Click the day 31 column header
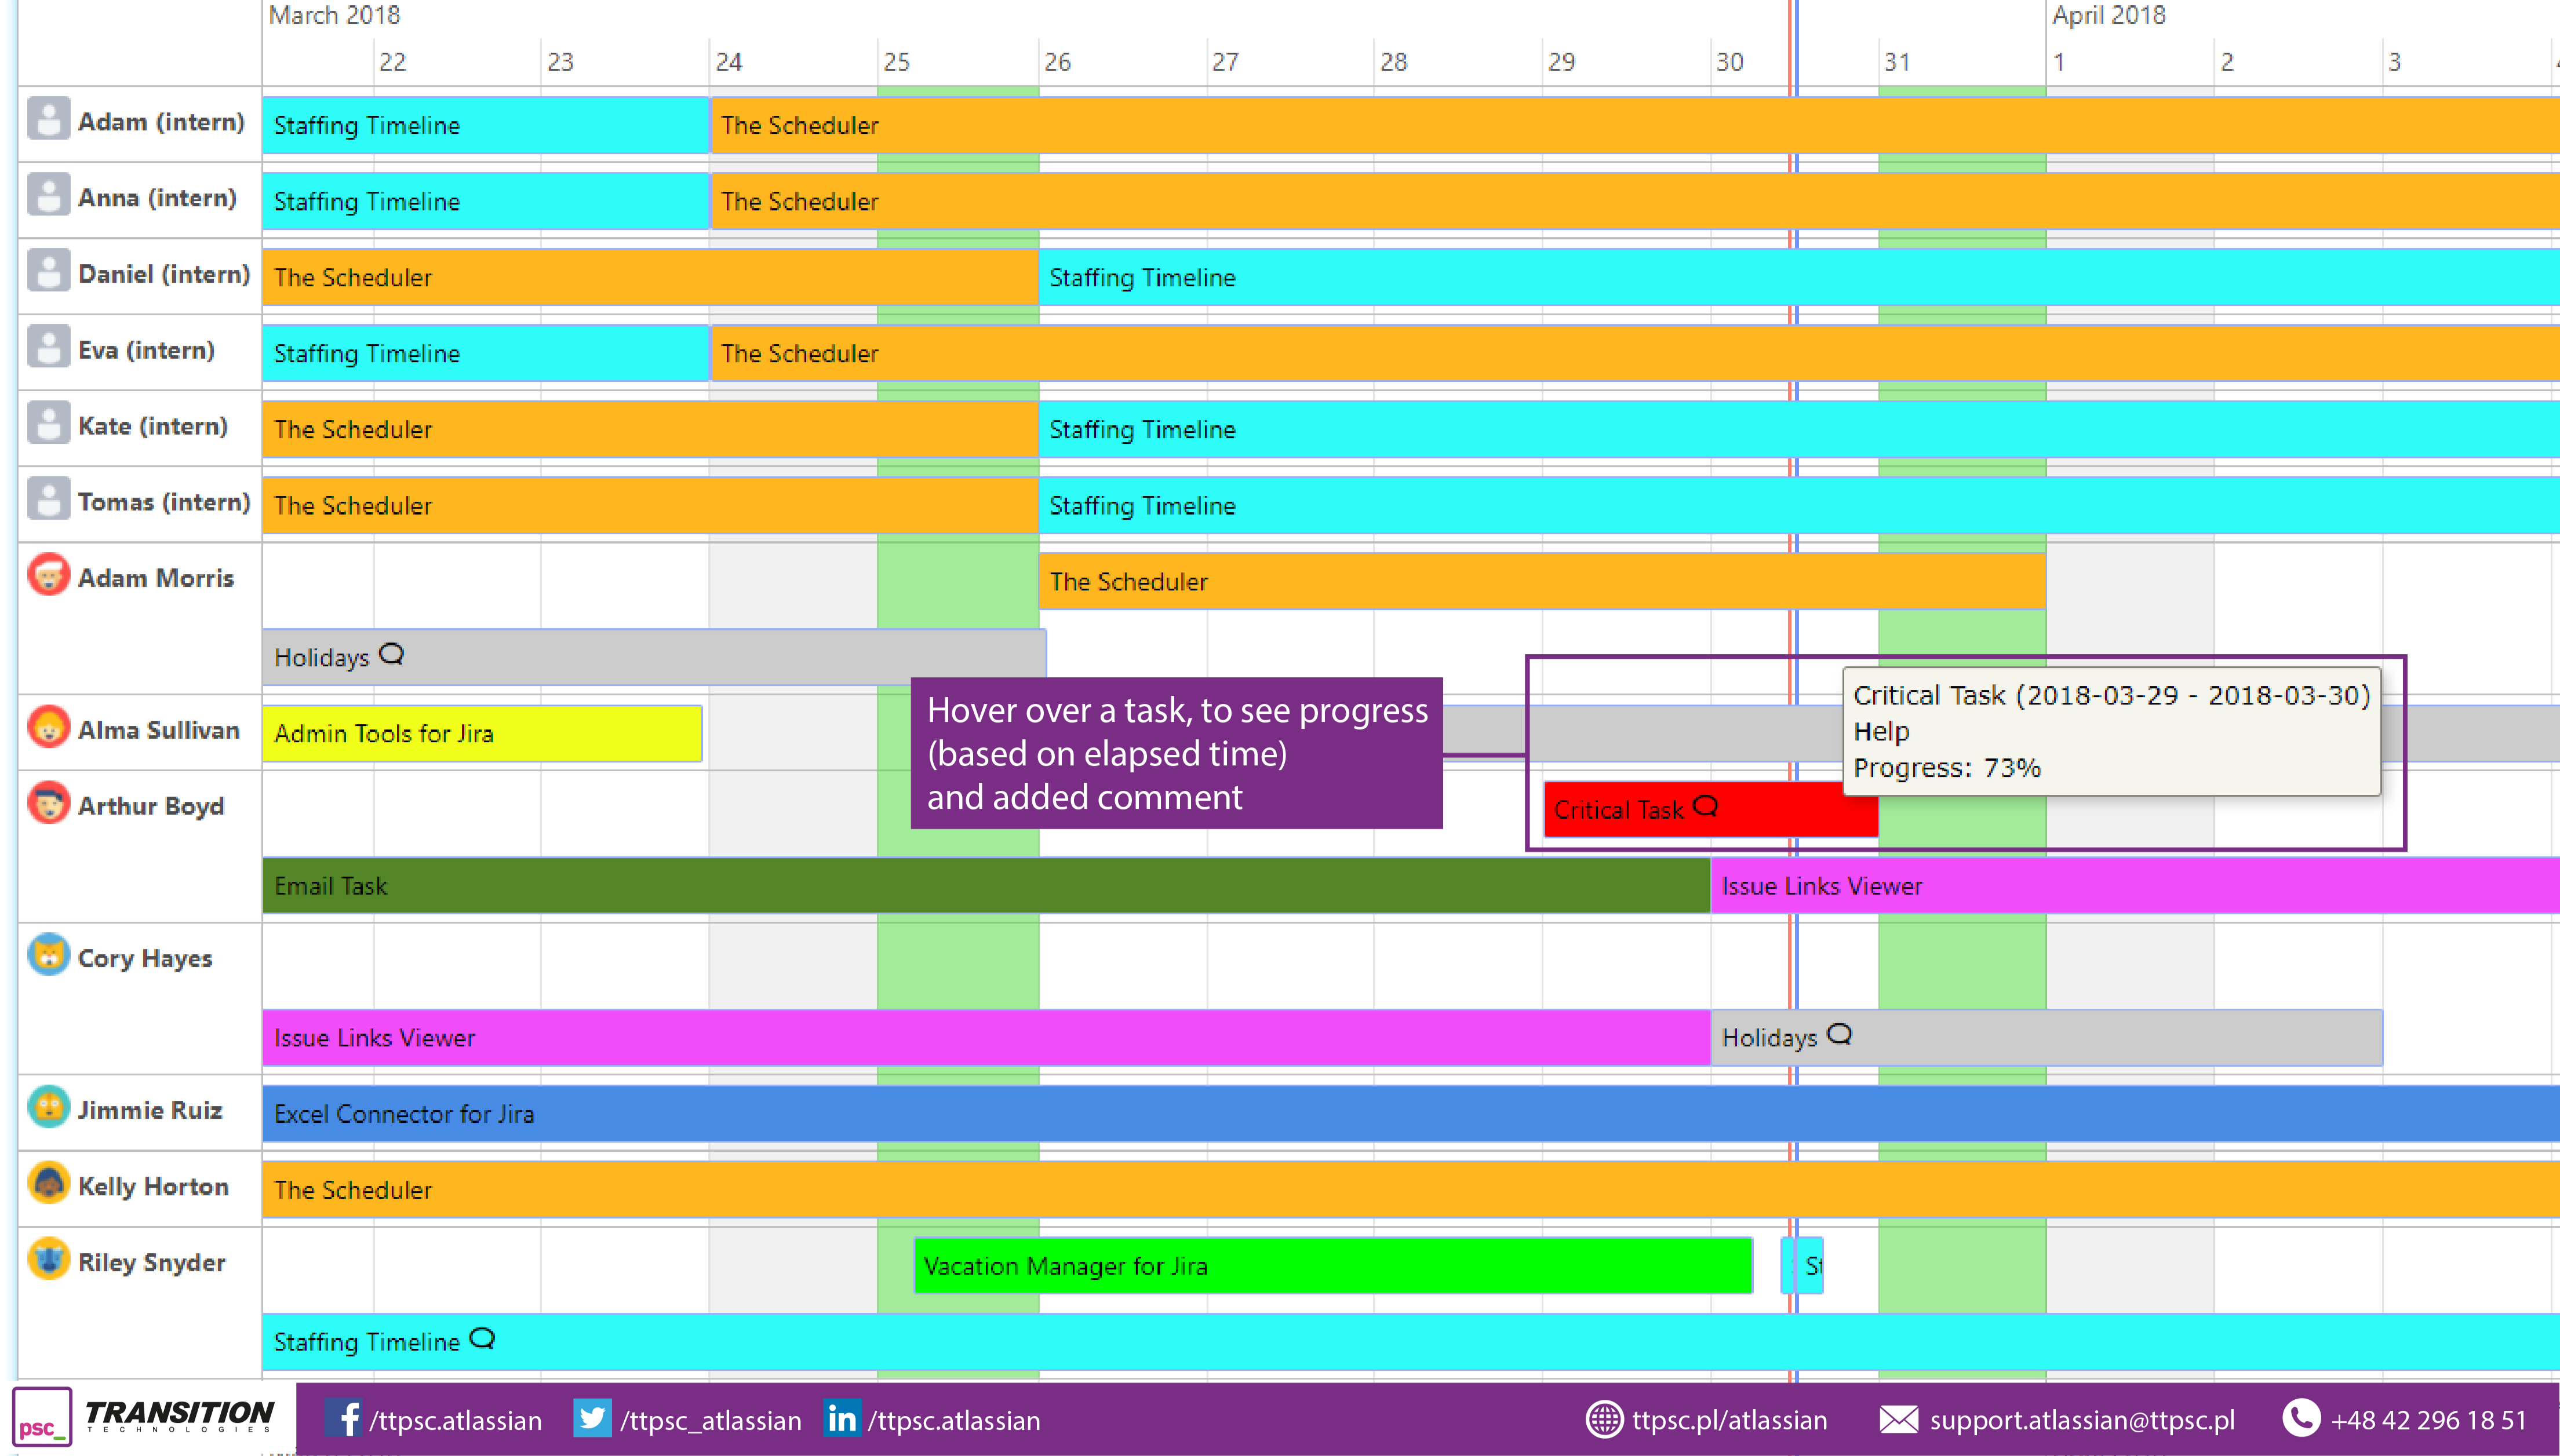 (x=1897, y=62)
